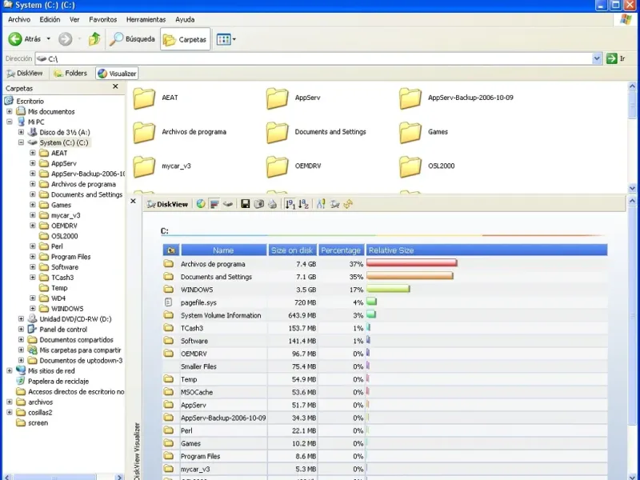Click the Size on disk column header
The height and width of the screenshot is (480, 640).
click(293, 250)
